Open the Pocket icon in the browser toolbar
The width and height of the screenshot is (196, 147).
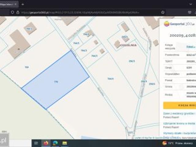(x=190, y=12)
